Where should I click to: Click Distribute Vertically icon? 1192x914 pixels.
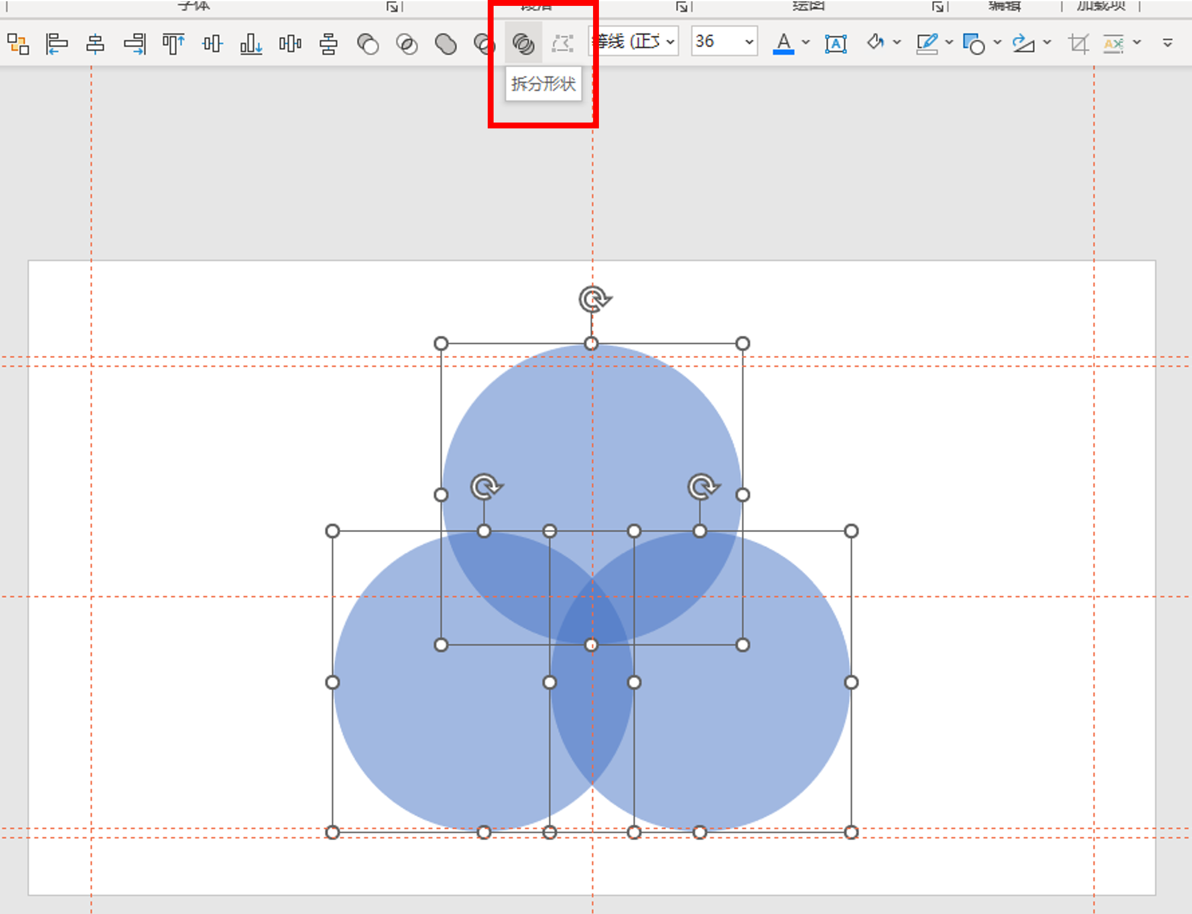329,43
